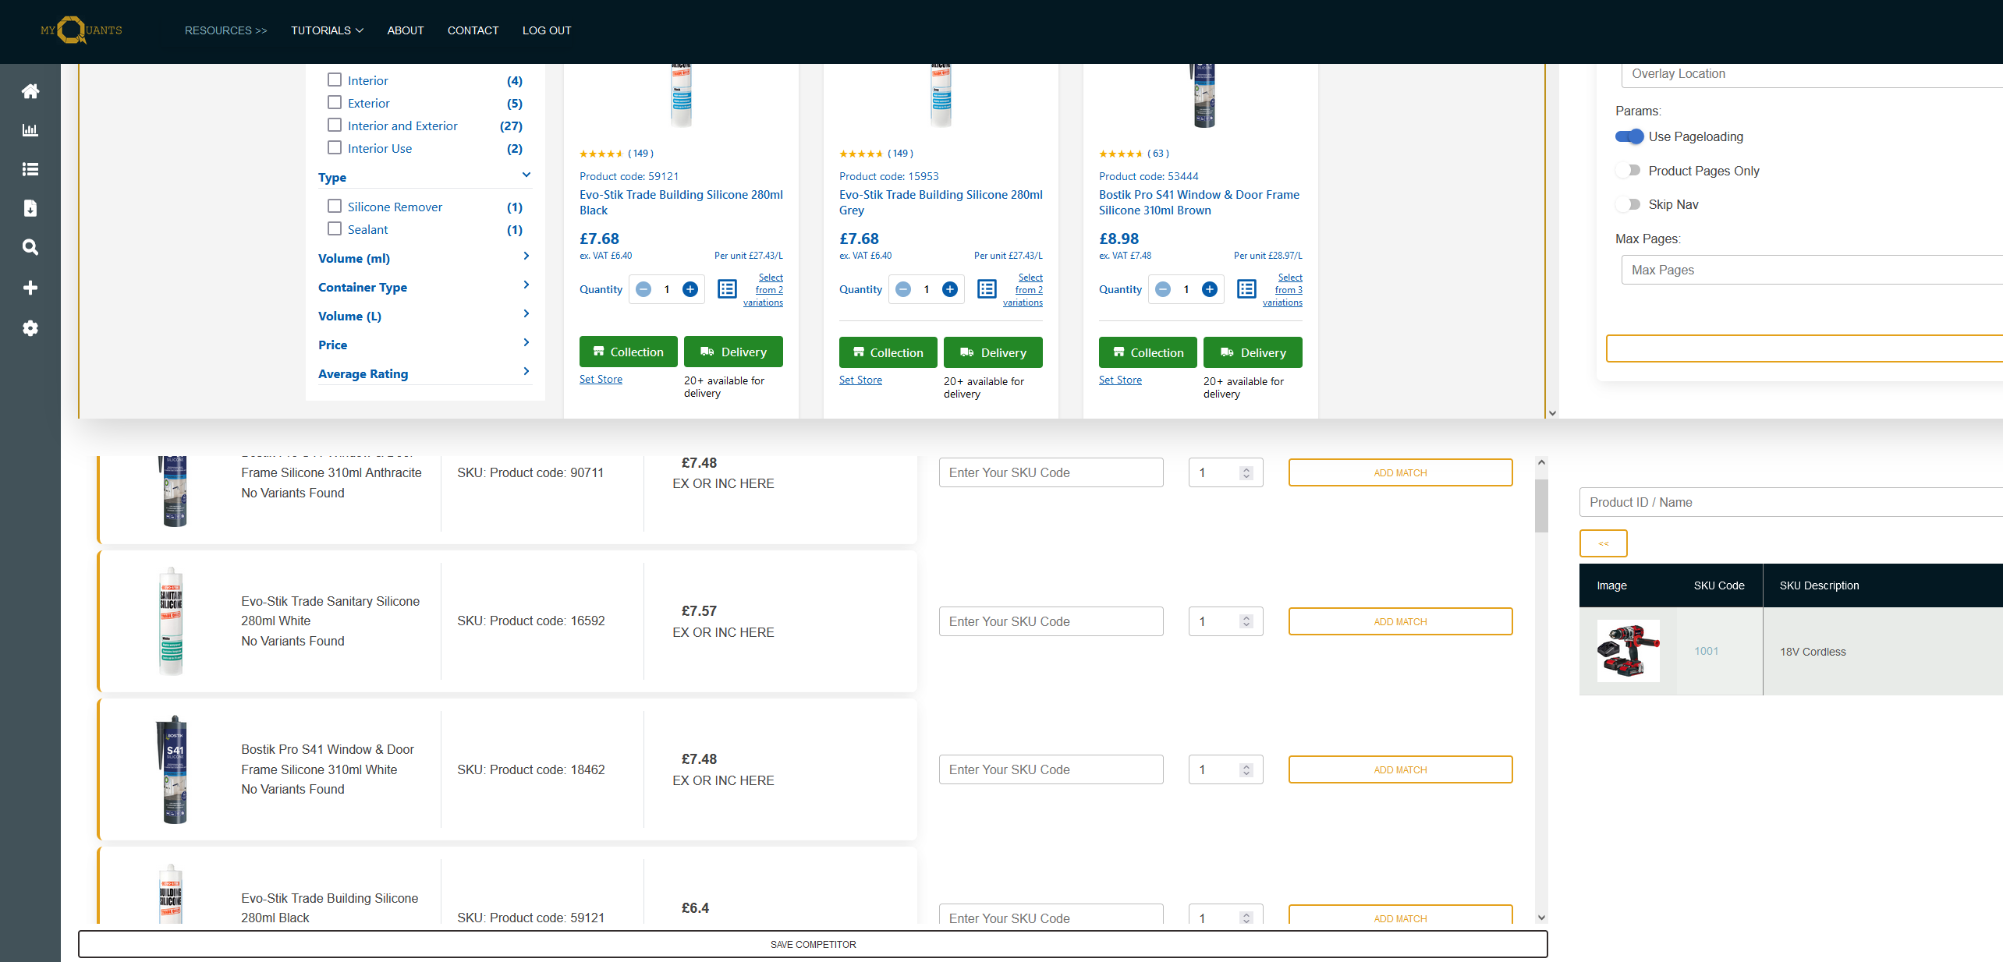Image resolution: width=2003 pixels, height=962 pixels.
Task: Open the home icon in sidebar
Action: (x=30, y=91)
